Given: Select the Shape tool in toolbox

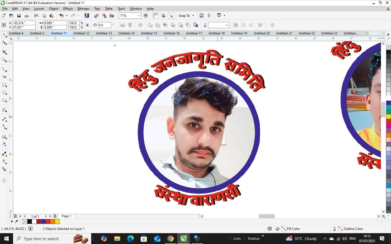Looking at the screenshot, I should point(4,43).
